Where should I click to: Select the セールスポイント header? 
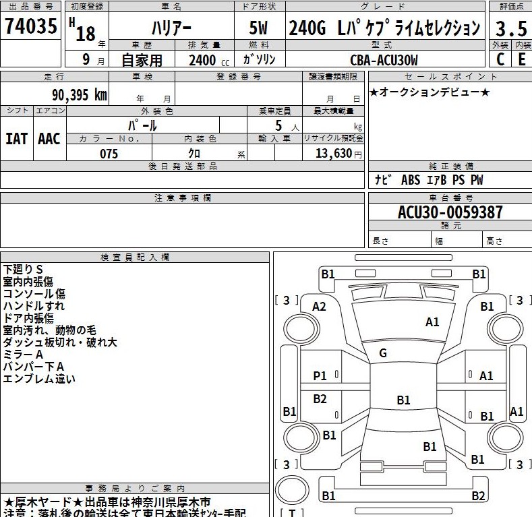450,77
